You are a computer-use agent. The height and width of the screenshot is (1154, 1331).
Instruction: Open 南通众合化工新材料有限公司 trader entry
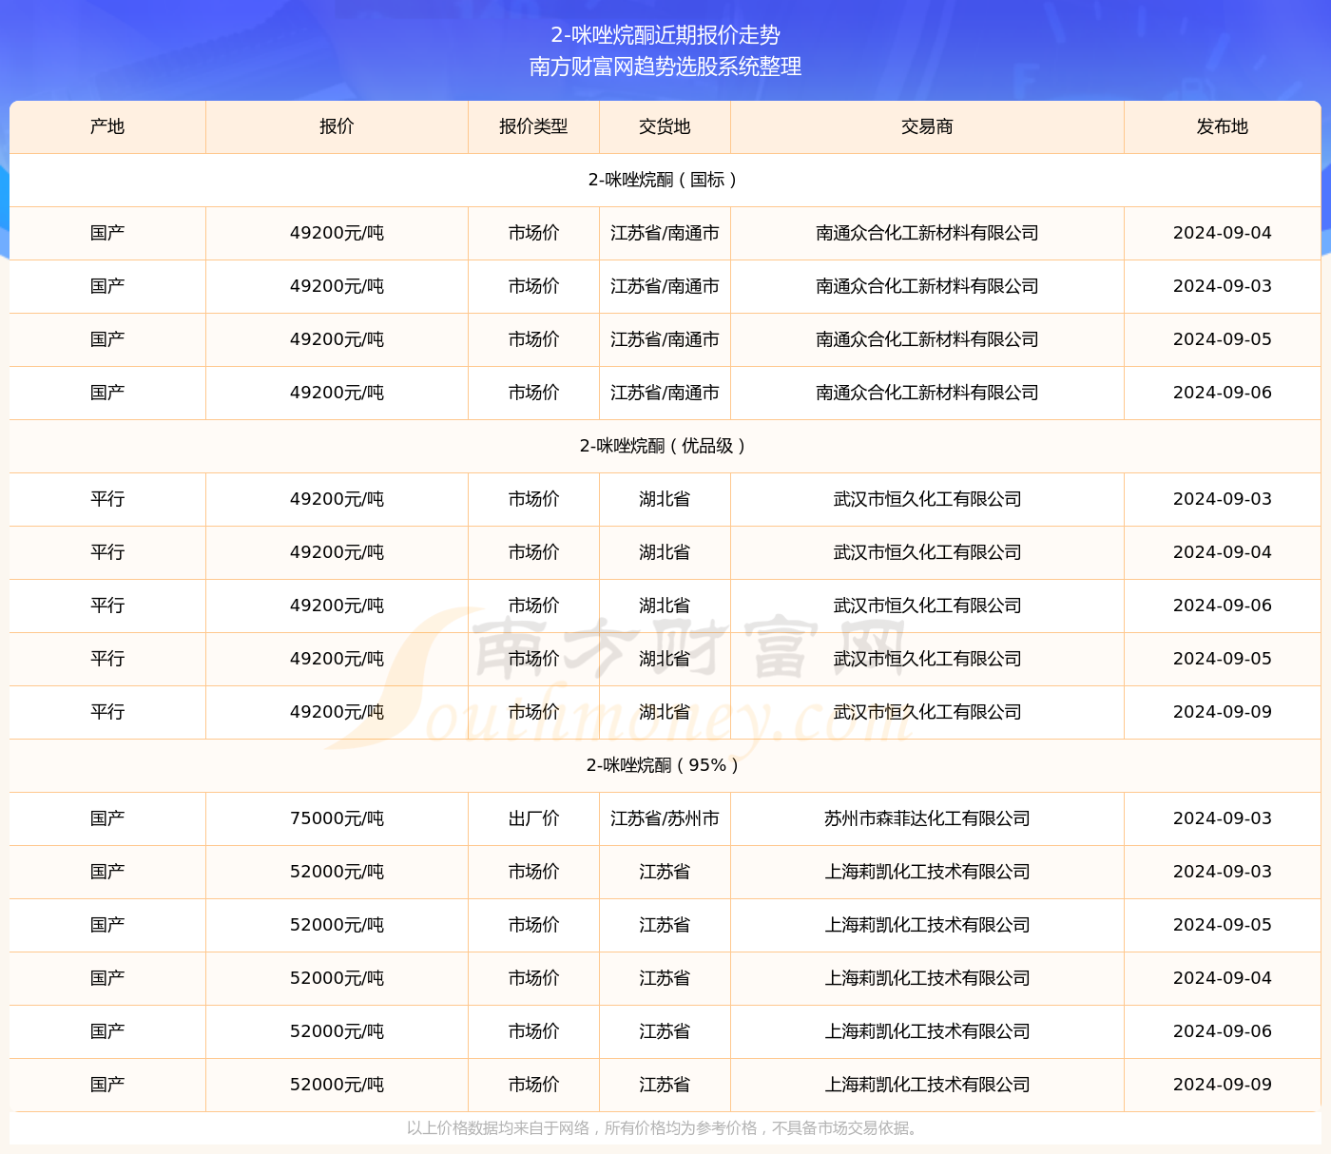coord(926,233)
